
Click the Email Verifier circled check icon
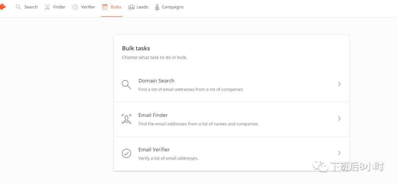coord(126,153)
